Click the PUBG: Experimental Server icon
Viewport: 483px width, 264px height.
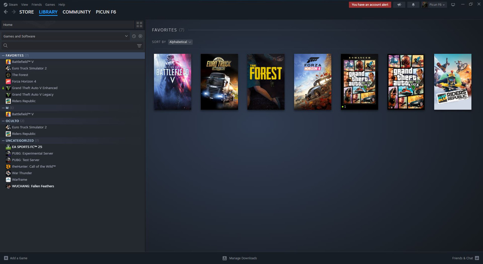[8, 153]
